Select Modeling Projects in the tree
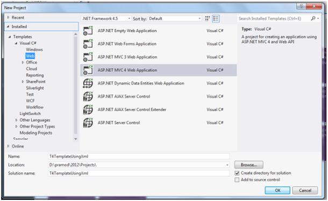Image resolution: width=328 pixels, height=201 pixels. point(36,133)
